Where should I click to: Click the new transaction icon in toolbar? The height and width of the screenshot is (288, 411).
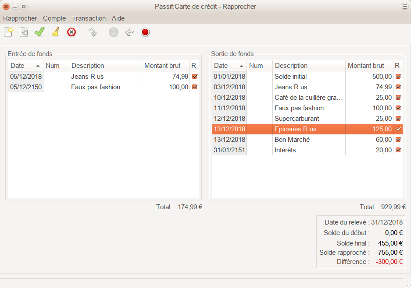click(8, 32)
